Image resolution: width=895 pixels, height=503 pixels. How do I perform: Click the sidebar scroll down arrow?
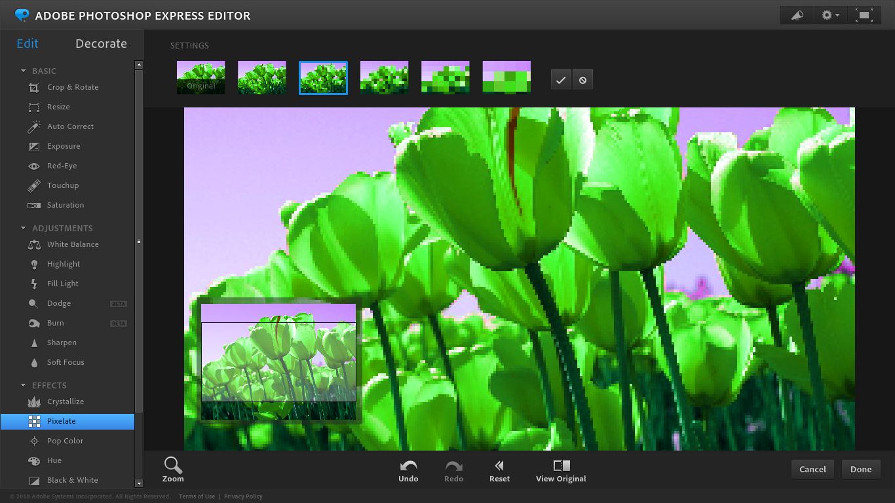(x=138, y=483)
